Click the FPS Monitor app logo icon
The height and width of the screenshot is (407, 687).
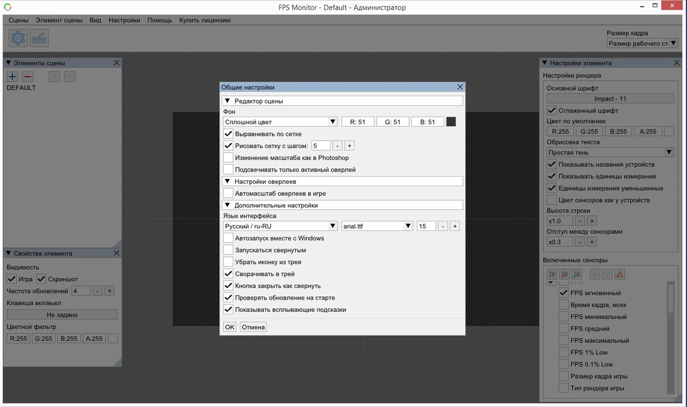pyautogui.click(x=6, y=7)
